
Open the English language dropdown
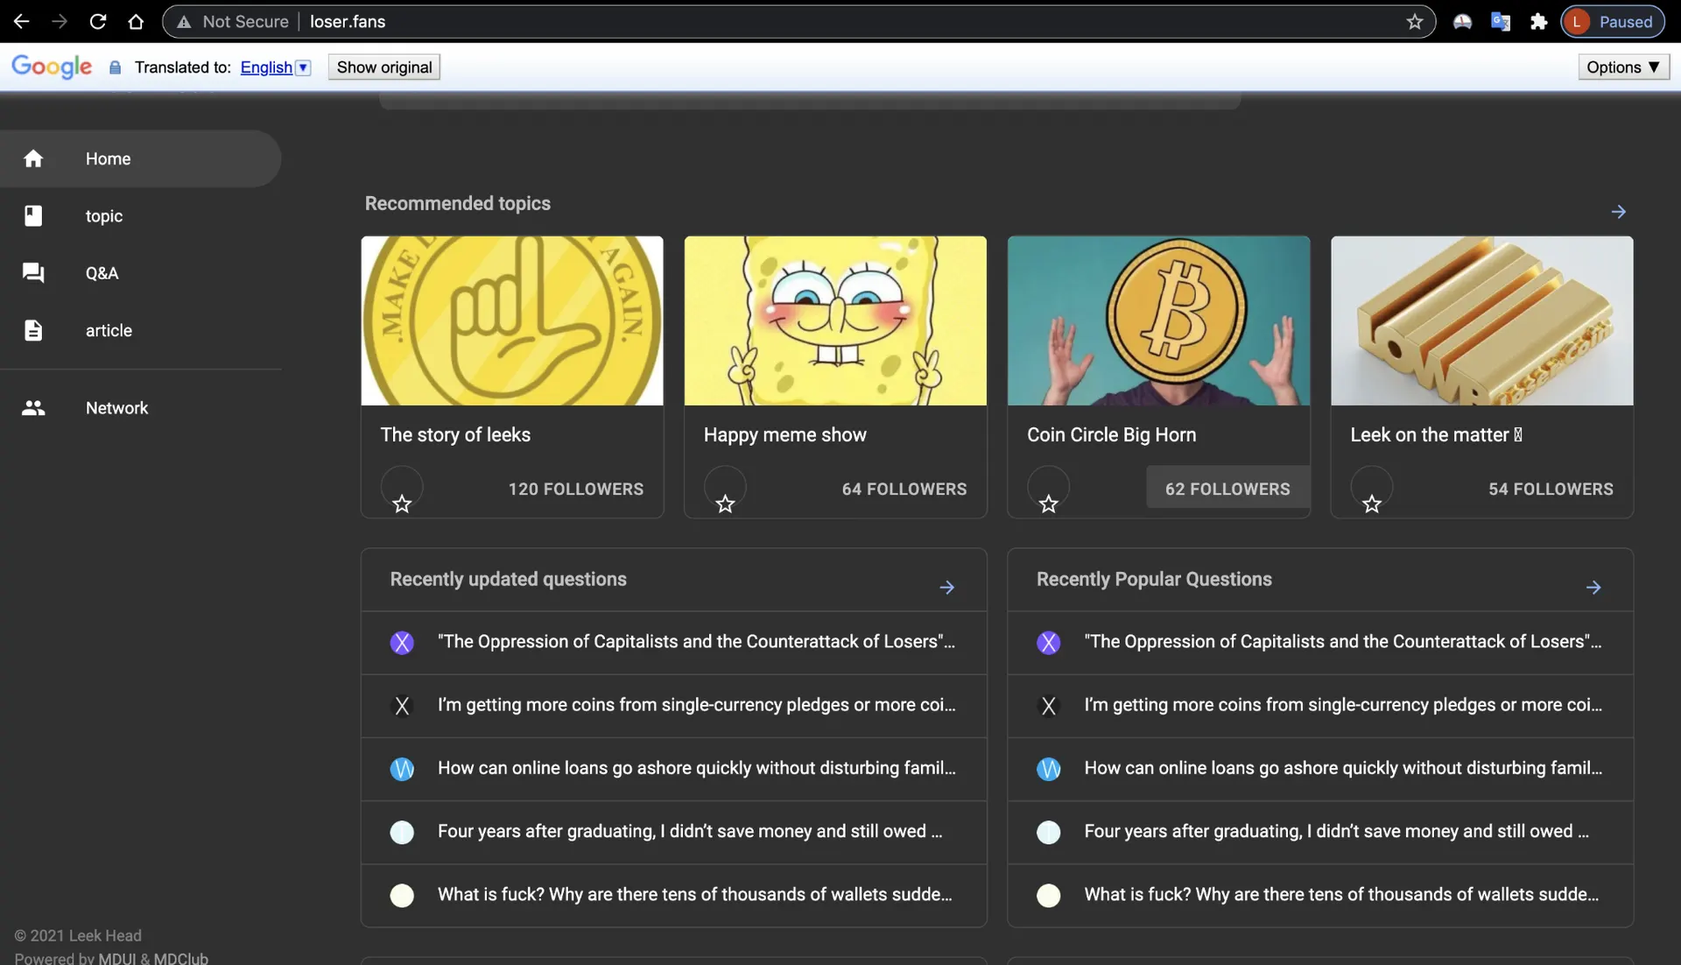point(275,67)
